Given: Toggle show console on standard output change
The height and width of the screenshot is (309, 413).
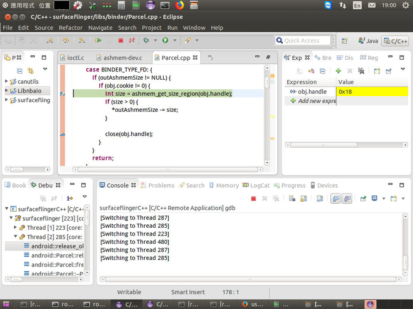Looking at the screenshot, I should tap(336, 198).
